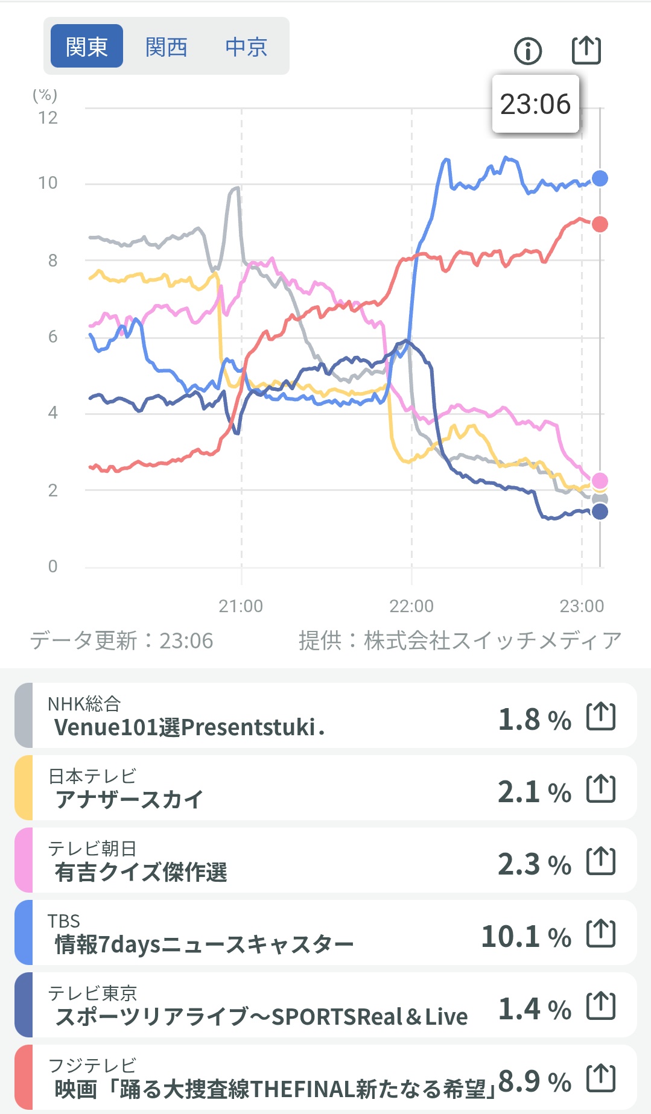Open the スポーツリアライブ program row
651x1114 pixels.
click(326, 1005)
